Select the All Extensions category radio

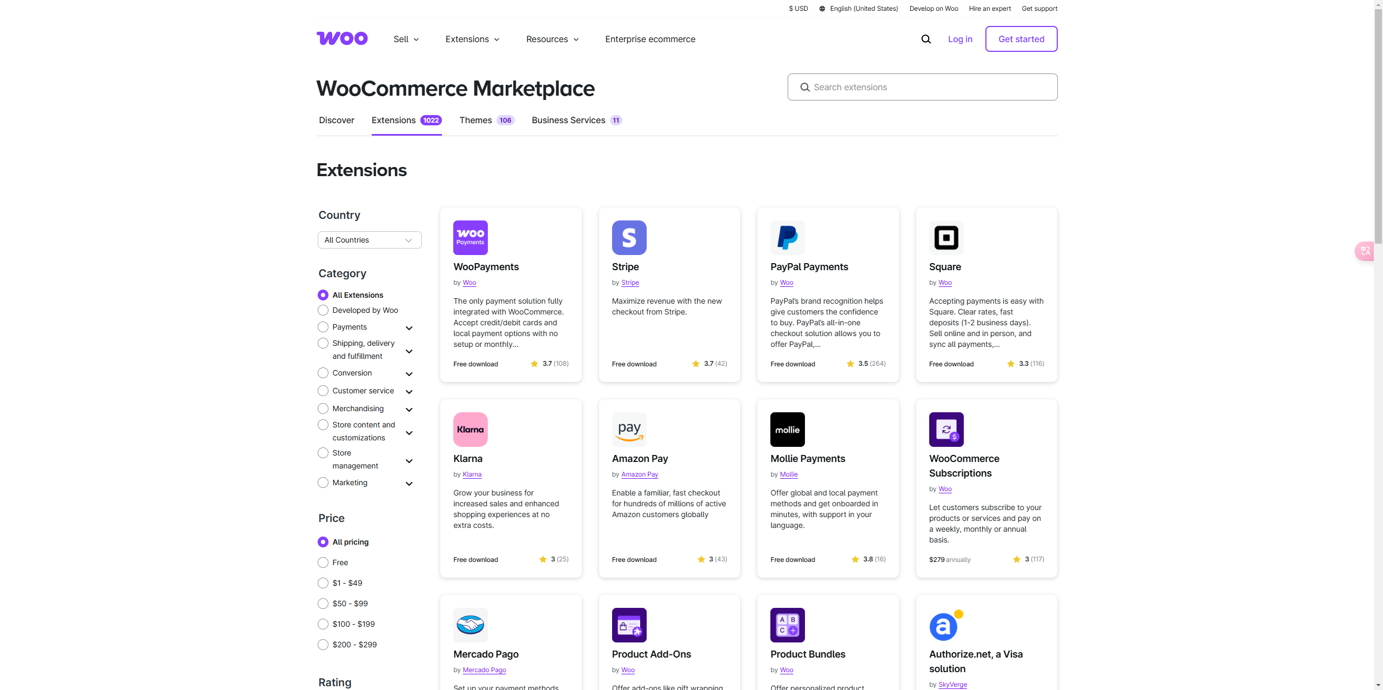(x=323, y=295)
